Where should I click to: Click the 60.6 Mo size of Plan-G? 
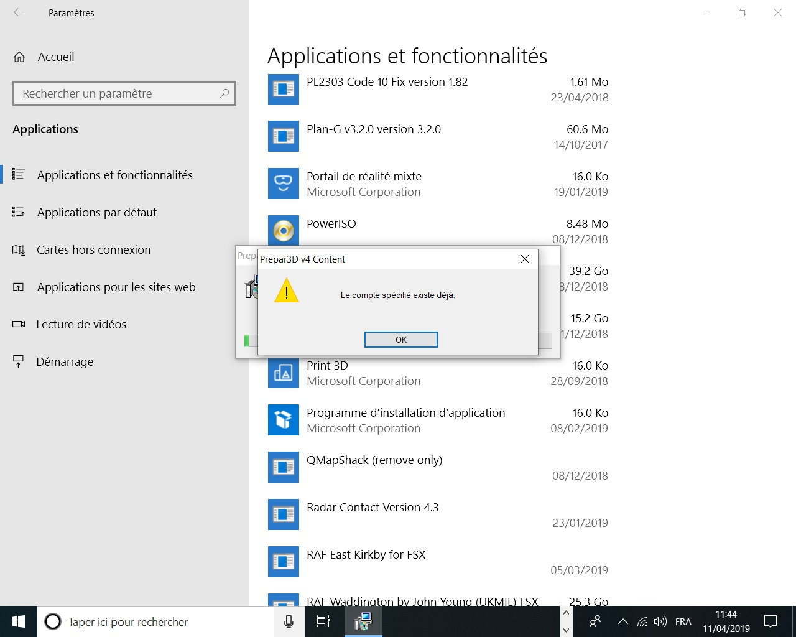coord(587,129)
